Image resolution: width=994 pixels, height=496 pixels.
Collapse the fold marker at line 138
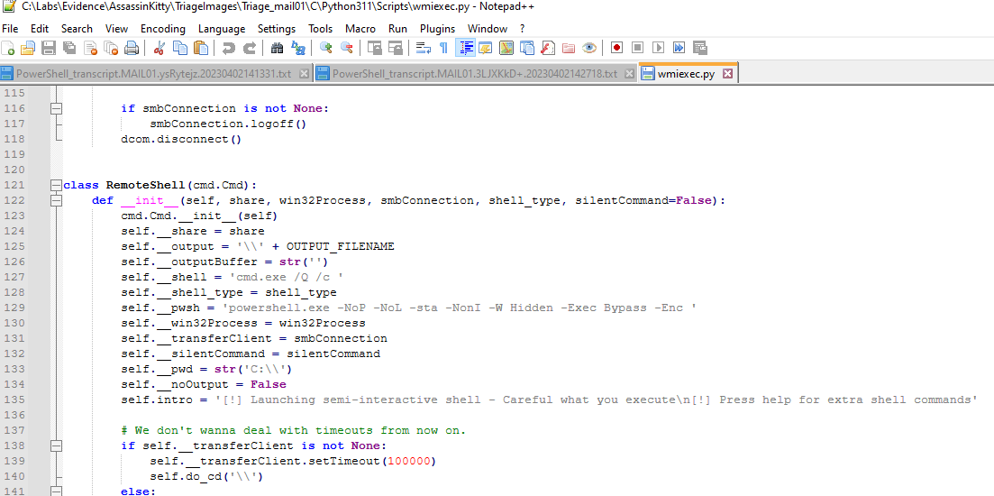click(x=57, y=445)
